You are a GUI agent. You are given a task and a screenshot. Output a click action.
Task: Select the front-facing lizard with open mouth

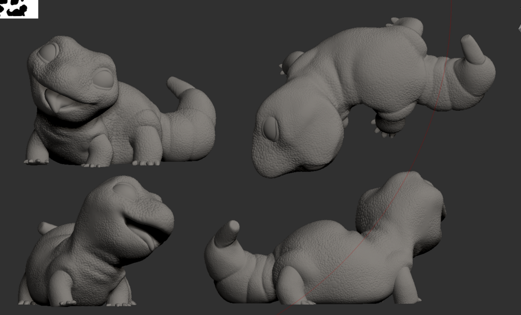pos(120,101)
